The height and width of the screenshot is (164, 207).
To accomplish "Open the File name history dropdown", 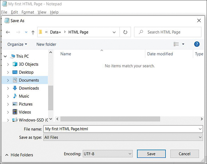I will (200, 129).
